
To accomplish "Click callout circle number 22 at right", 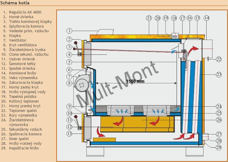I will point(219,59).
